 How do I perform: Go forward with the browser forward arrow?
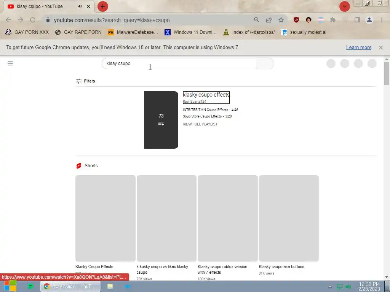point(21,20)
